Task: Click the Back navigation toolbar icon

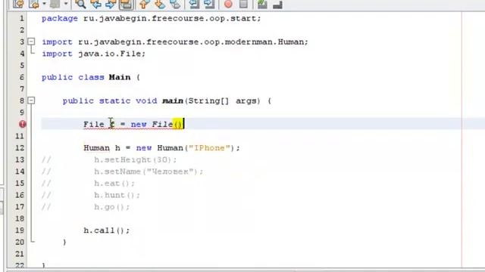Action: coord(34,4)
